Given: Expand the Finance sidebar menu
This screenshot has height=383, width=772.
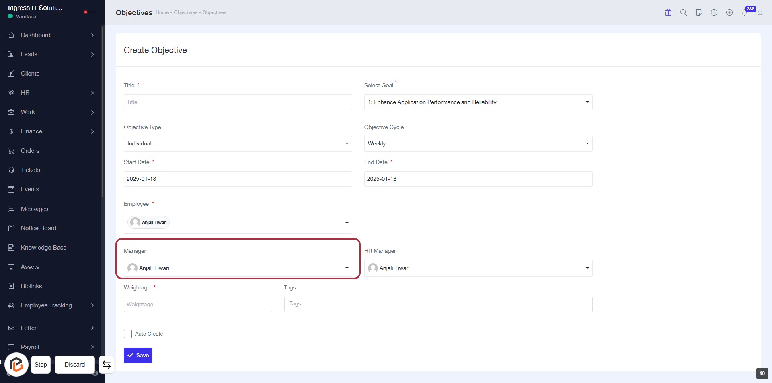Looking at the screenshot, I should coord(51,131).
